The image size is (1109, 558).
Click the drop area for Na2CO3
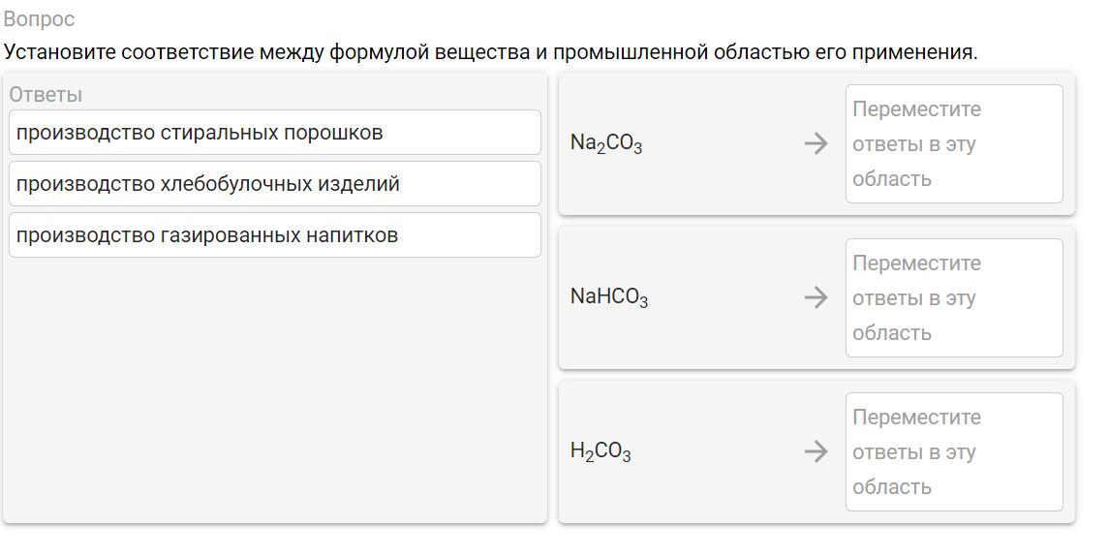(x=953, y=144)
